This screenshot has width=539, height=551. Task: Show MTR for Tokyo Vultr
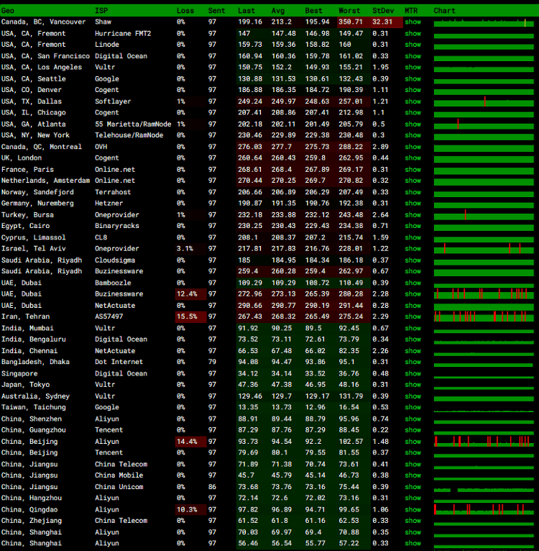tap(413, 384)
